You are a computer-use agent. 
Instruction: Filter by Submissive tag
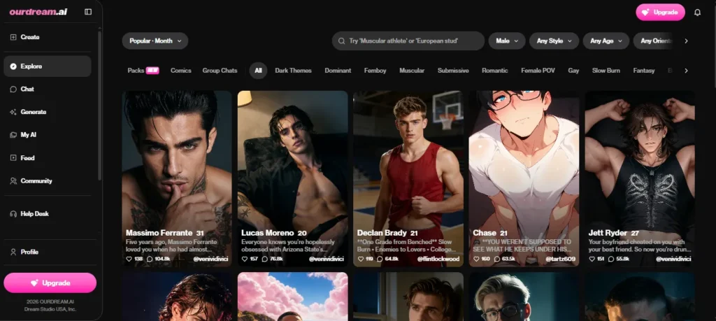[453, 71]
